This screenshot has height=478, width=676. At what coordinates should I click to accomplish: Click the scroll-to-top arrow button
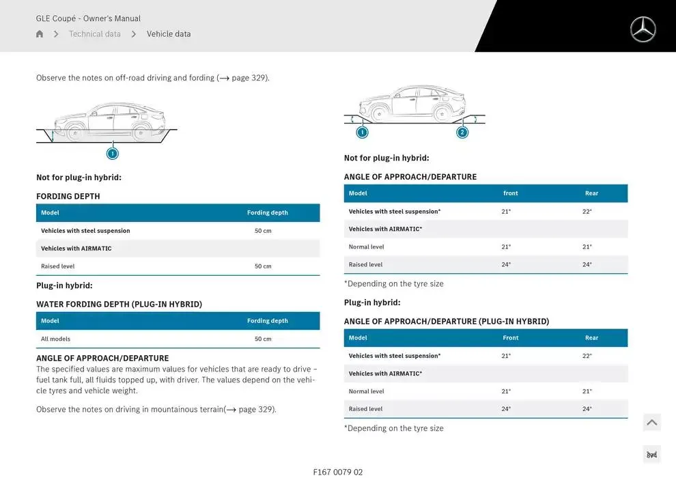651,422
